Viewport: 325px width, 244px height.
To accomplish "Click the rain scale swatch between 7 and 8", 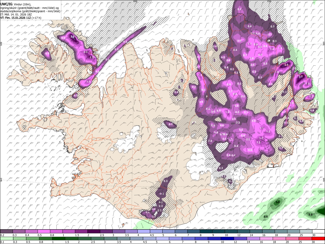I will 189,238.
